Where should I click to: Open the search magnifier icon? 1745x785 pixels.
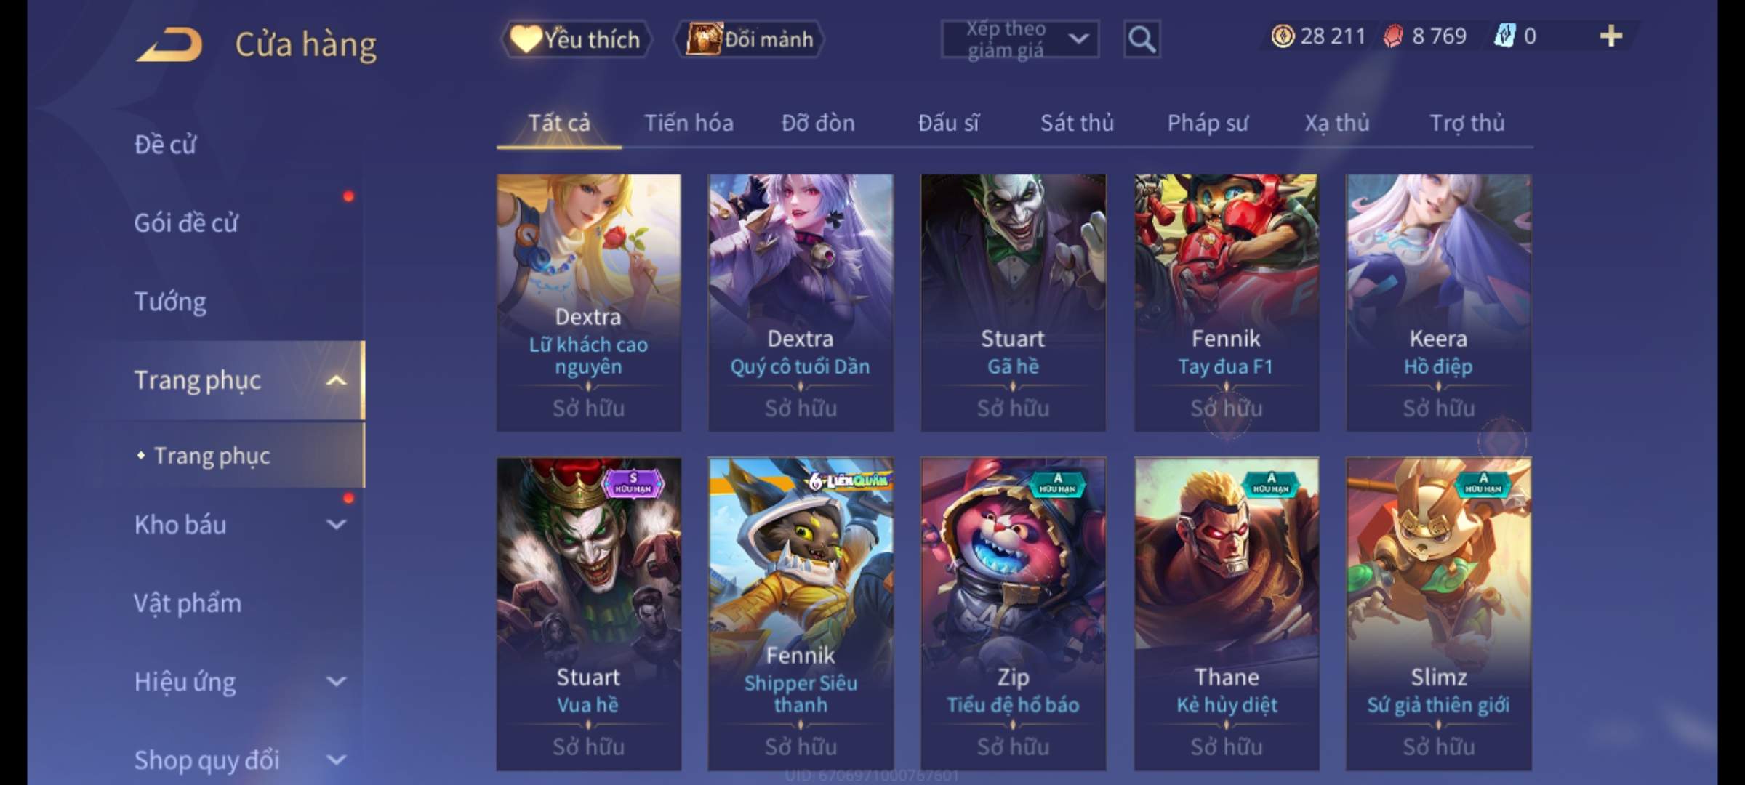(1142, 39)
